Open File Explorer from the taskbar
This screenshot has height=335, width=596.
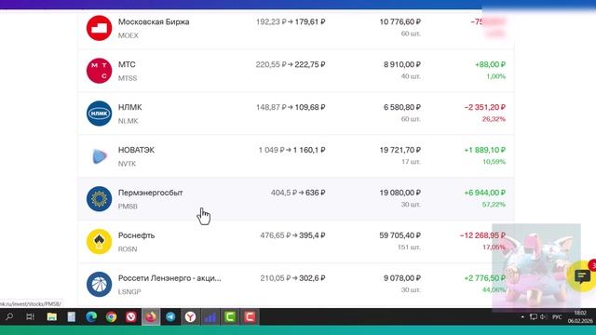coord(52,316)
